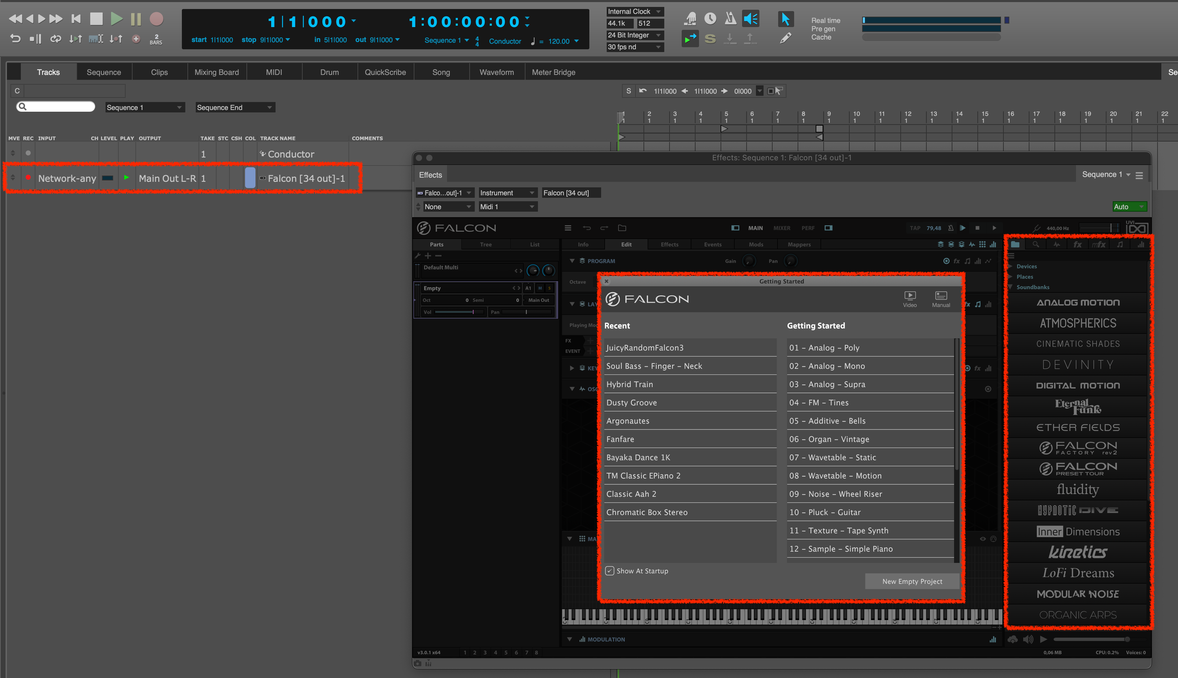Open the Internal Clock dropdown

pyautogui.click(x=634, y=11)
